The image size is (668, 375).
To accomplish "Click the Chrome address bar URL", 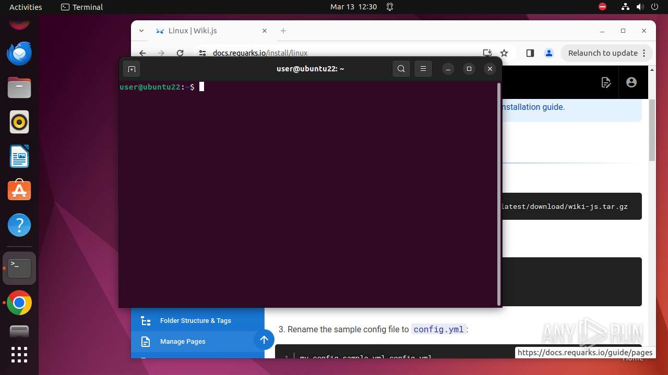I will (x=260, y=53).
